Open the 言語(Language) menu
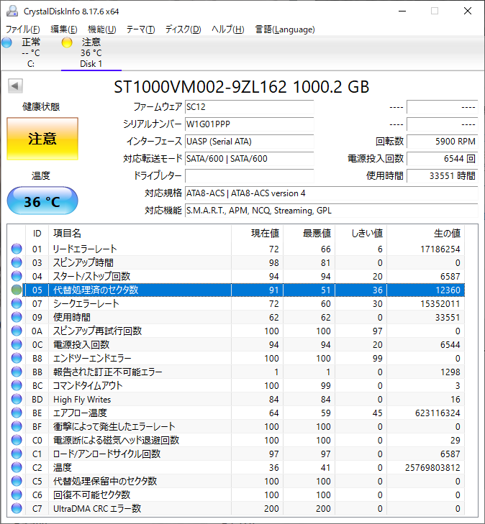485x524 pixels. coord(285,29)
